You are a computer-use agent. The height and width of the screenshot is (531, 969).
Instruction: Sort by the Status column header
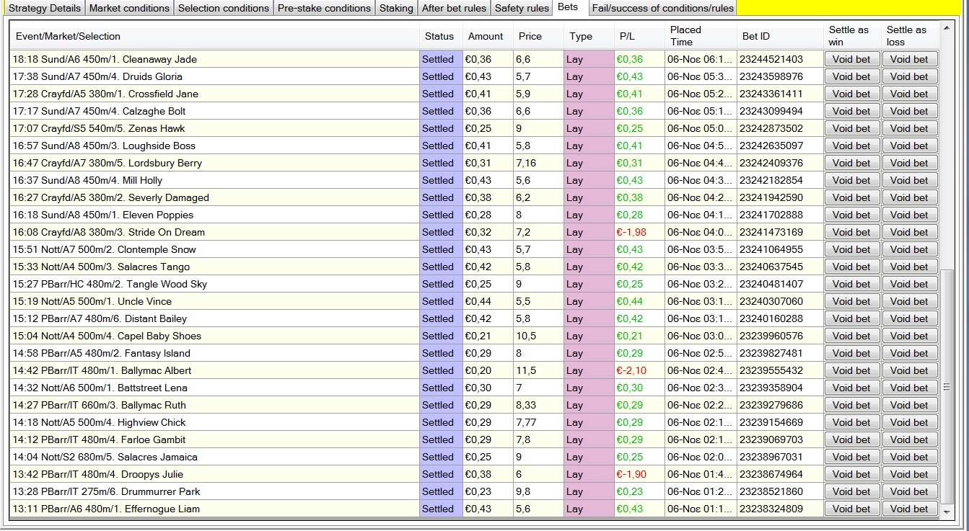441,36
